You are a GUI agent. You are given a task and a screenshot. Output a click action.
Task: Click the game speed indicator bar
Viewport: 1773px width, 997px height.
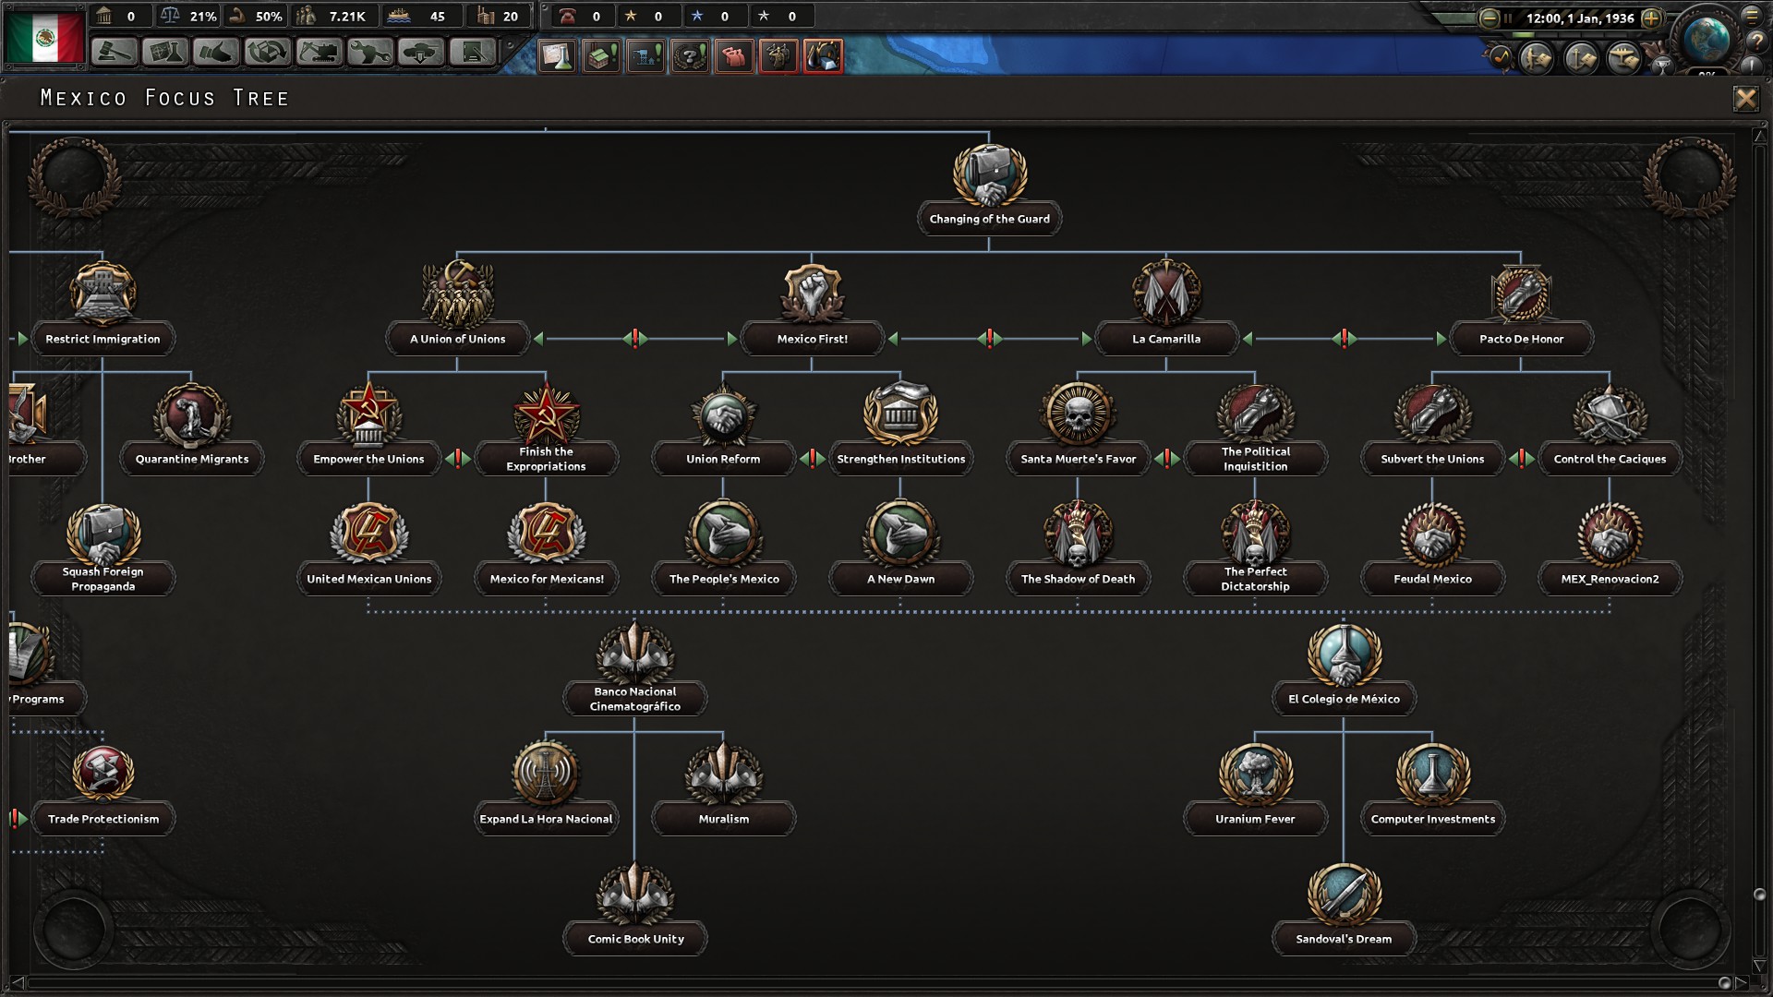tap(1570, 34)
